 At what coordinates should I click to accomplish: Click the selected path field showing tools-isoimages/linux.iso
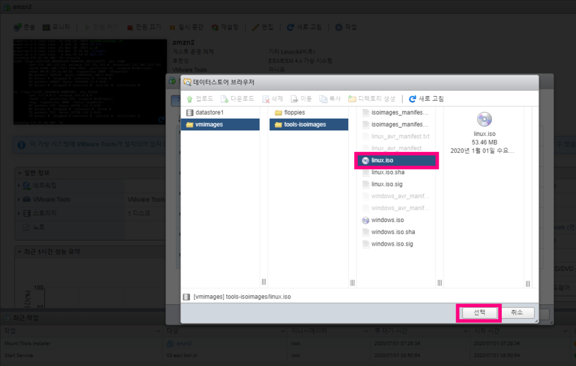click(359, 297)
